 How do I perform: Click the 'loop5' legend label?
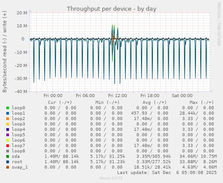pos(18,135)
